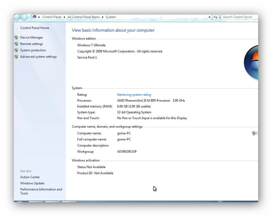The image size is (272, 216).
Task: Click the No Pen or Touch Input text
Action: 152,118
